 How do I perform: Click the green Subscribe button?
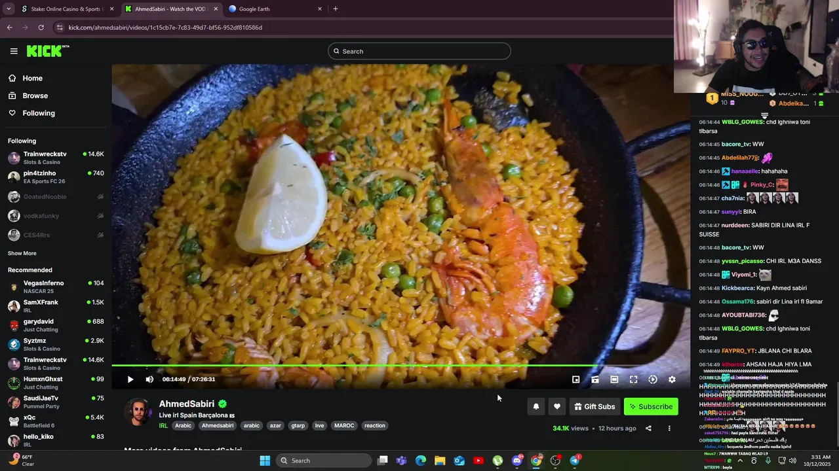pyautogui.click(x=651, y=407)
